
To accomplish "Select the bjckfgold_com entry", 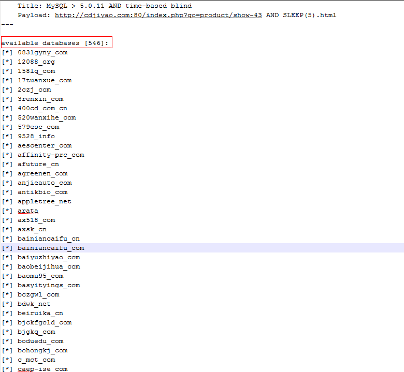I will coord(45,322).
